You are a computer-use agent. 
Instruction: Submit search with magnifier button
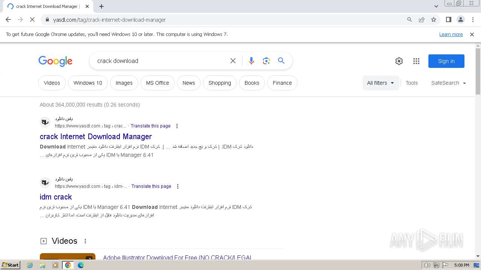click(281, 61)
